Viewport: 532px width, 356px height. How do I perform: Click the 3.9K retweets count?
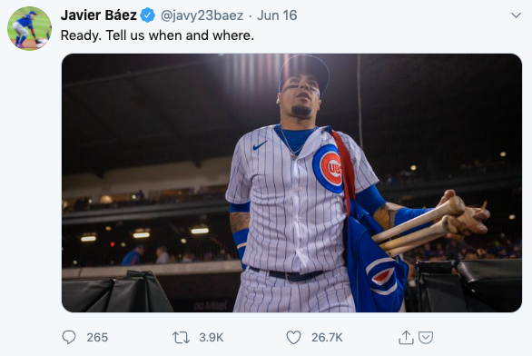[x=211, y=338]
